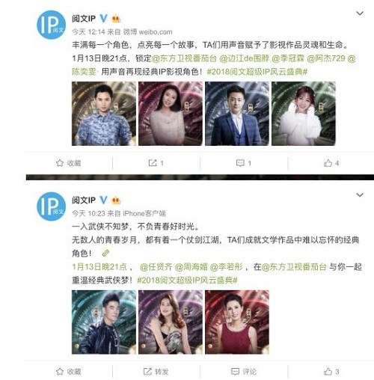The height and width of the screenshot is (380, 374).
Task: Open the woman in red dress photo
Action: (x=237, y=322)
